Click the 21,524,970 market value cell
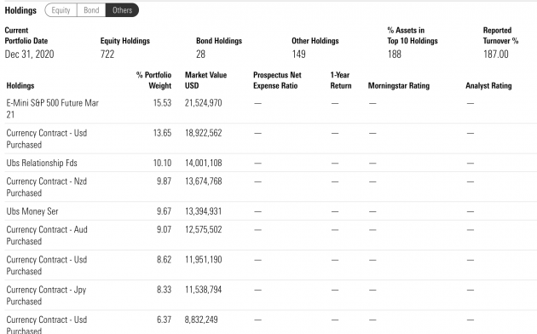Viewport: 537px width, 334px height. coord(204,103)
